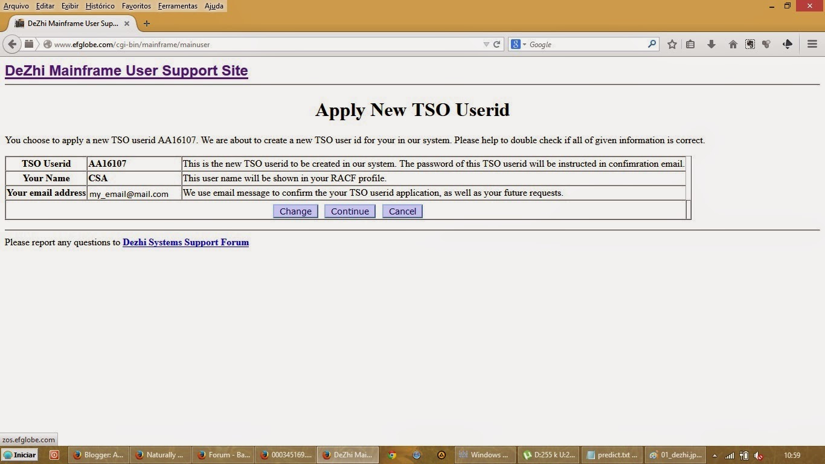
Task: Show bookmarks list icon in toolbar
Action: tap(690, 44)
